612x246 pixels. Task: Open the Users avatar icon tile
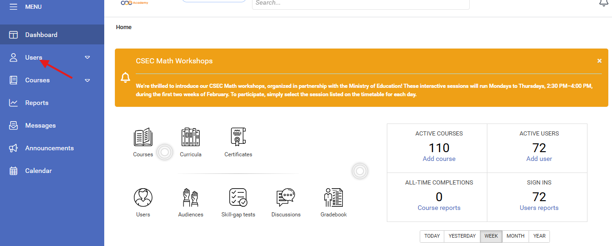(143, 197)
